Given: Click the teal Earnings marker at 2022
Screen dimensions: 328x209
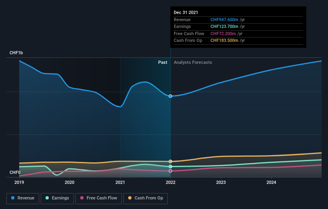Looking at the screenshot, I should point(171,166).
